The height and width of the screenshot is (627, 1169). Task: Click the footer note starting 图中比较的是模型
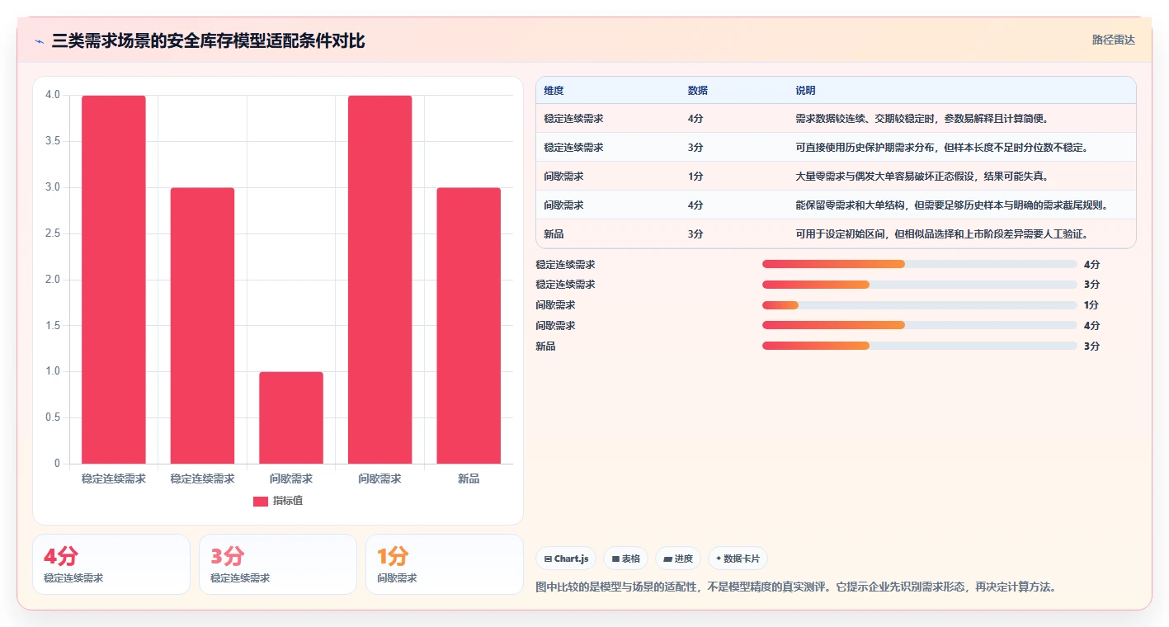tap(796, 587)
